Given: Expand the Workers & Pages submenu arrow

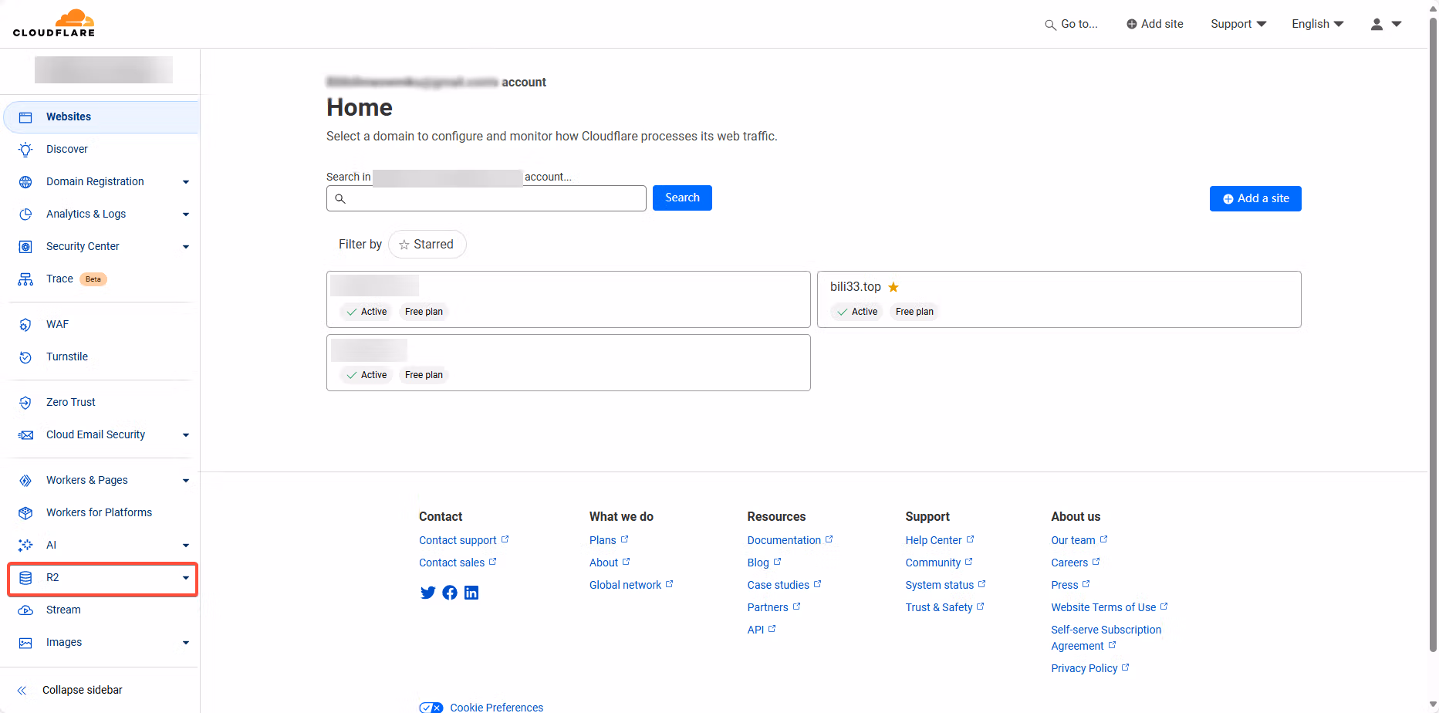Looking at the screenshot, I should pos(186,481).
